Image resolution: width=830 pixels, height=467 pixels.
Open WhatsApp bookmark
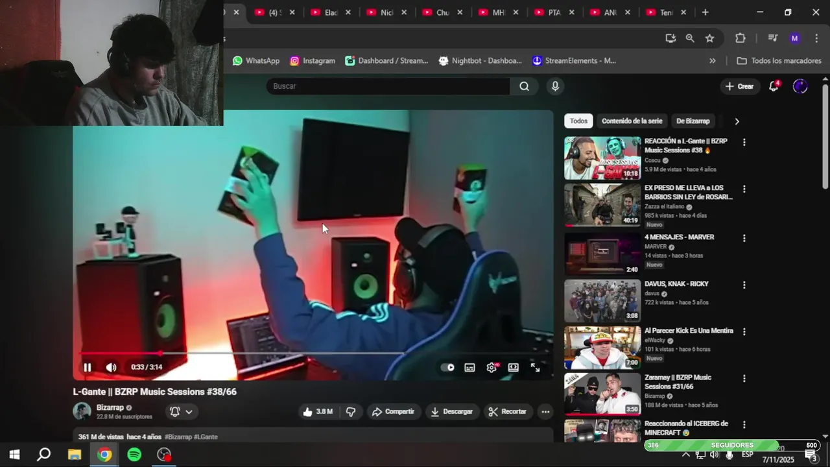pyautogui.click(x=256, y=60)
